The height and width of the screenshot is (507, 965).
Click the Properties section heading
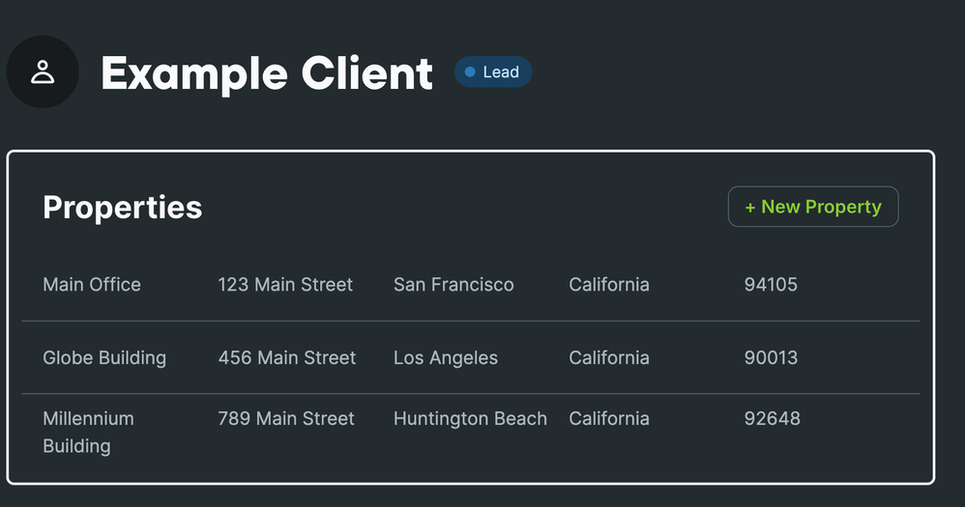[123, 207]
